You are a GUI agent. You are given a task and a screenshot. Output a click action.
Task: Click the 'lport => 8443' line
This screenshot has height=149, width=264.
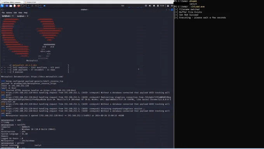[9, 88]
